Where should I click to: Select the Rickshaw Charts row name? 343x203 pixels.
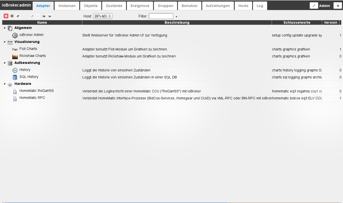[x=33, y=56]
